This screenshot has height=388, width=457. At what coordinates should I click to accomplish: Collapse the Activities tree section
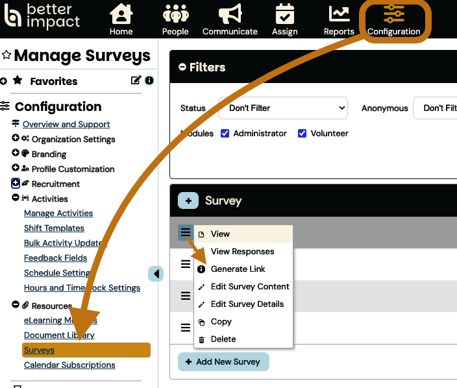(x=16, y=198)
